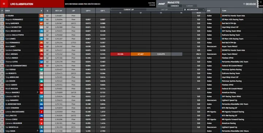Screen dimensions: 263x133
Task: Click the LIVE CLASSIFICATION title
Action: [x=22, y=4]
